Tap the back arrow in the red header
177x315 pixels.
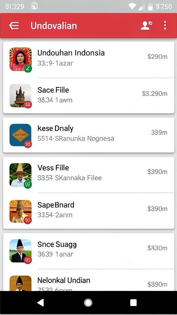pyautogui.click(x=14, y=26)
